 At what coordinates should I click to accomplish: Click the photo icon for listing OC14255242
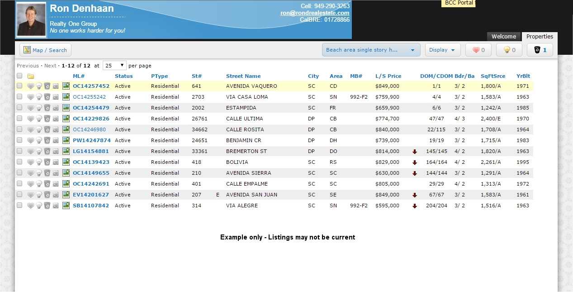coord(66,97)
